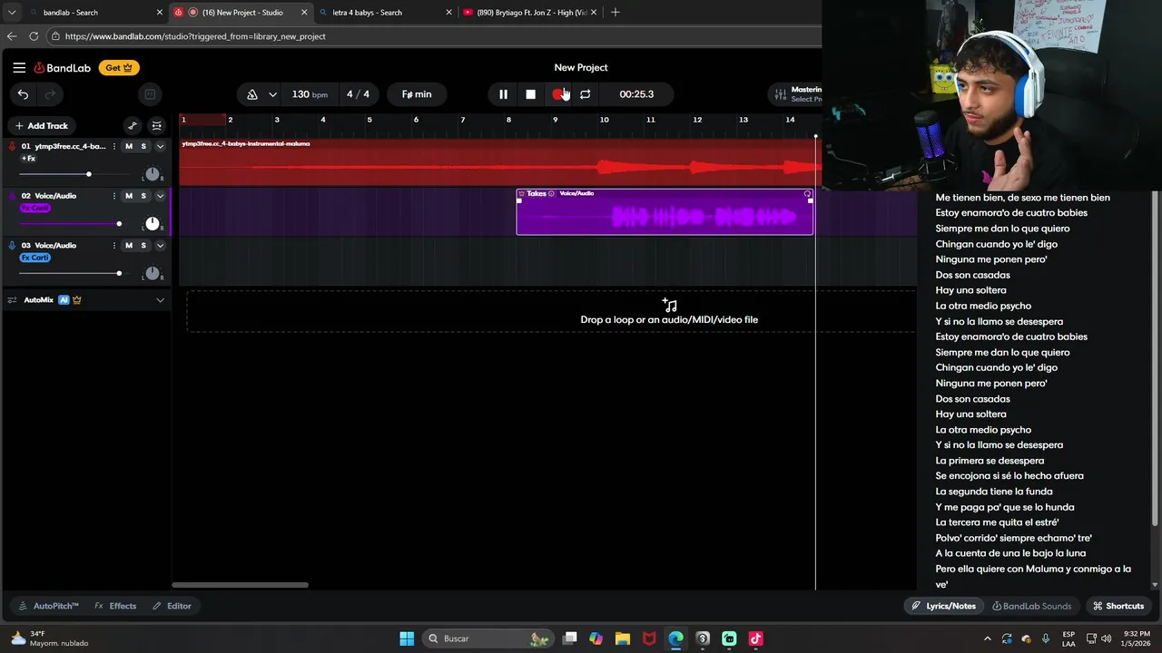Open TikTok from the taskbar
Viewport: 1162px width, 653px height.
(755, 638)
